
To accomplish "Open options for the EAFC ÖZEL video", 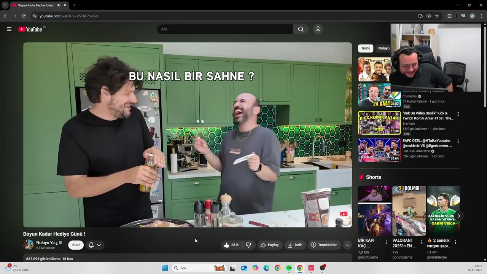I will (x=458, y=141).
